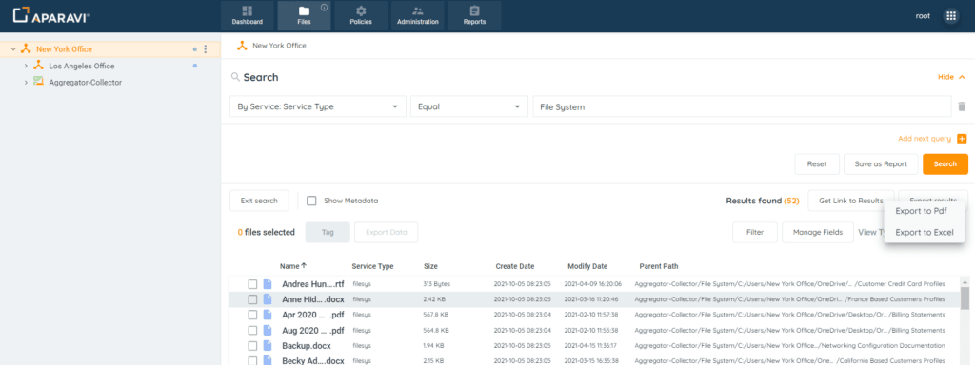
Task: Click the File System value field
Action: (x=742, y=106)
